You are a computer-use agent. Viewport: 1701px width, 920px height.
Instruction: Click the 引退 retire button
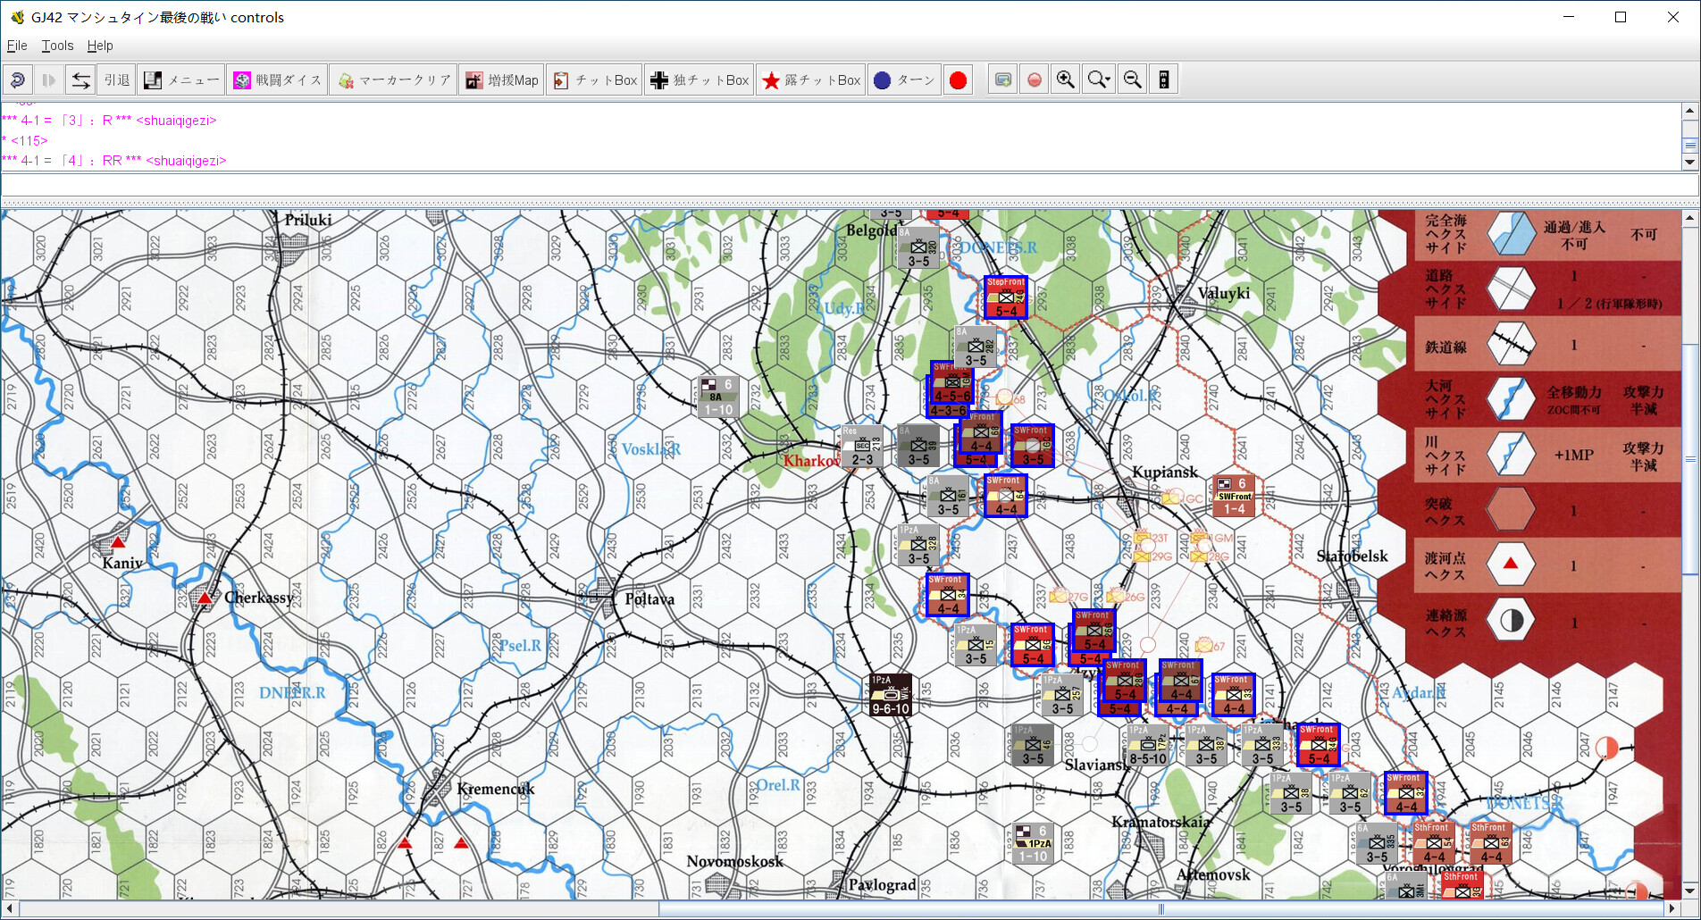coord(117,80)
